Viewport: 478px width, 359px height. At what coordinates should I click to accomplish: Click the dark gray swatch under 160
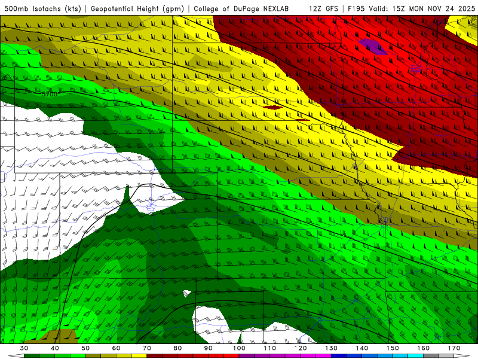tap(431, 356)
